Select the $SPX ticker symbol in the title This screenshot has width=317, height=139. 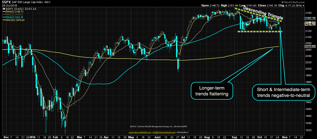[6, 2]
